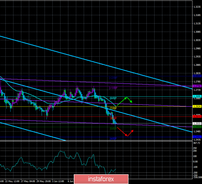Click the -100 indicator scale value
The image size is (202, 184).
195,167
